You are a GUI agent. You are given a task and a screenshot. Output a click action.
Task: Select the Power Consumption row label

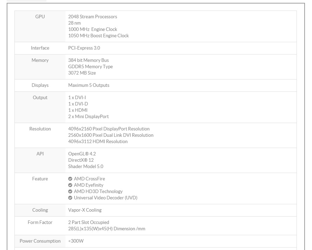tap(40, 241)
